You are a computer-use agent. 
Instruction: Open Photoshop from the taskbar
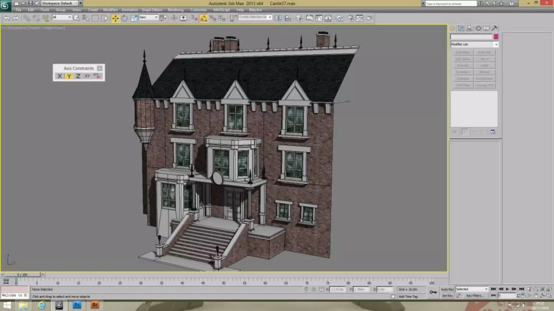point(77,305)
